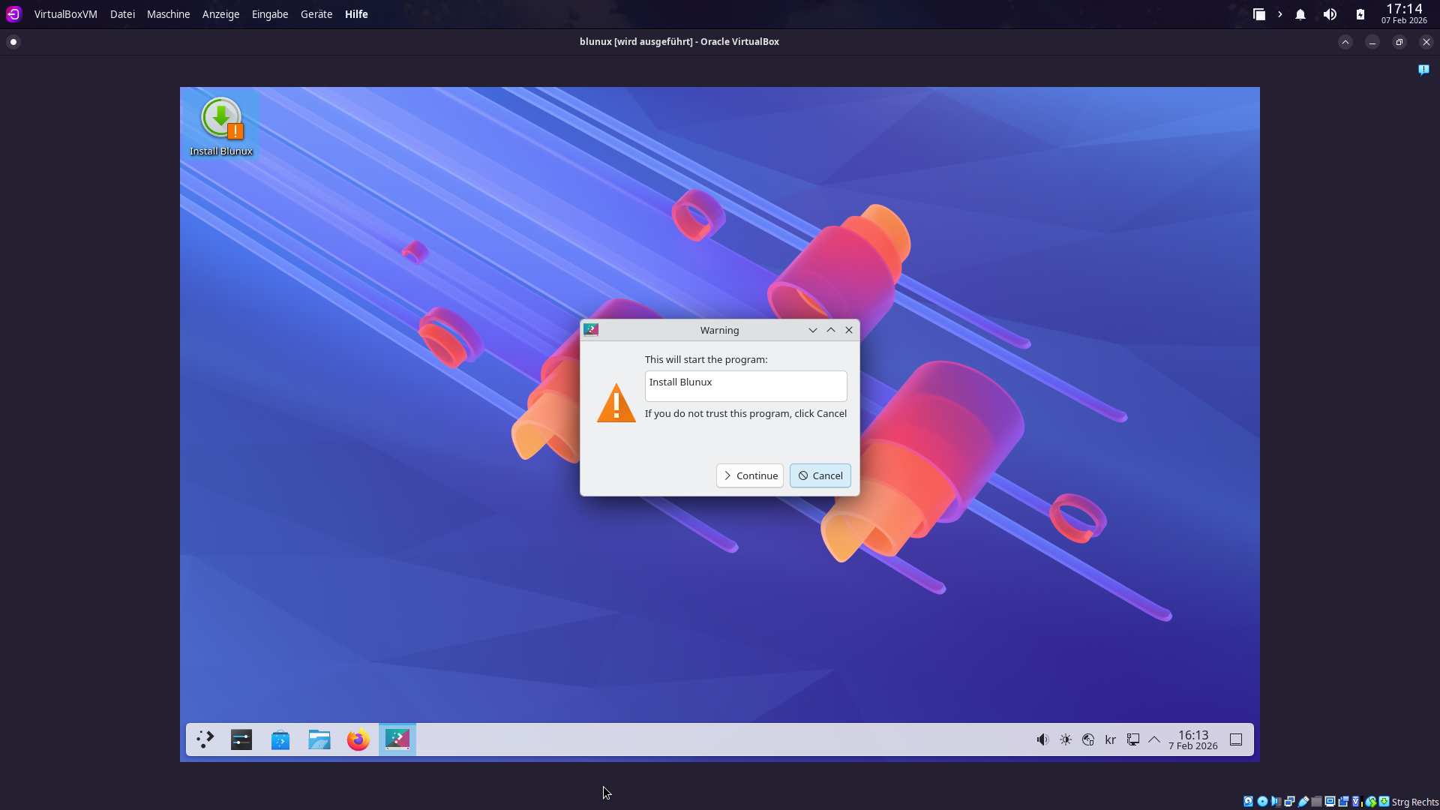Open System Settings from the guest taskbar
The width and height of the screenshot is (1440, 810).
click(x=241, y=739)
